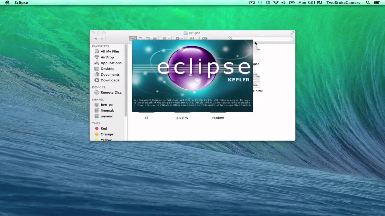Go to Desktop in Finder sidebar
Image resolution: width=385 pixels, height=216 pixels.
pyautogui.click(x=104, y=69)
